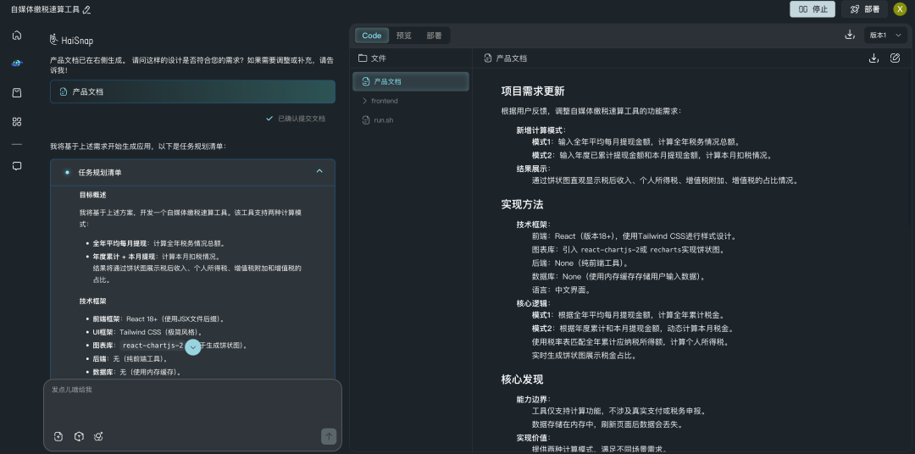
Task: Collapse the 任务规划清单 panel
Action: (x=319, y=172)
